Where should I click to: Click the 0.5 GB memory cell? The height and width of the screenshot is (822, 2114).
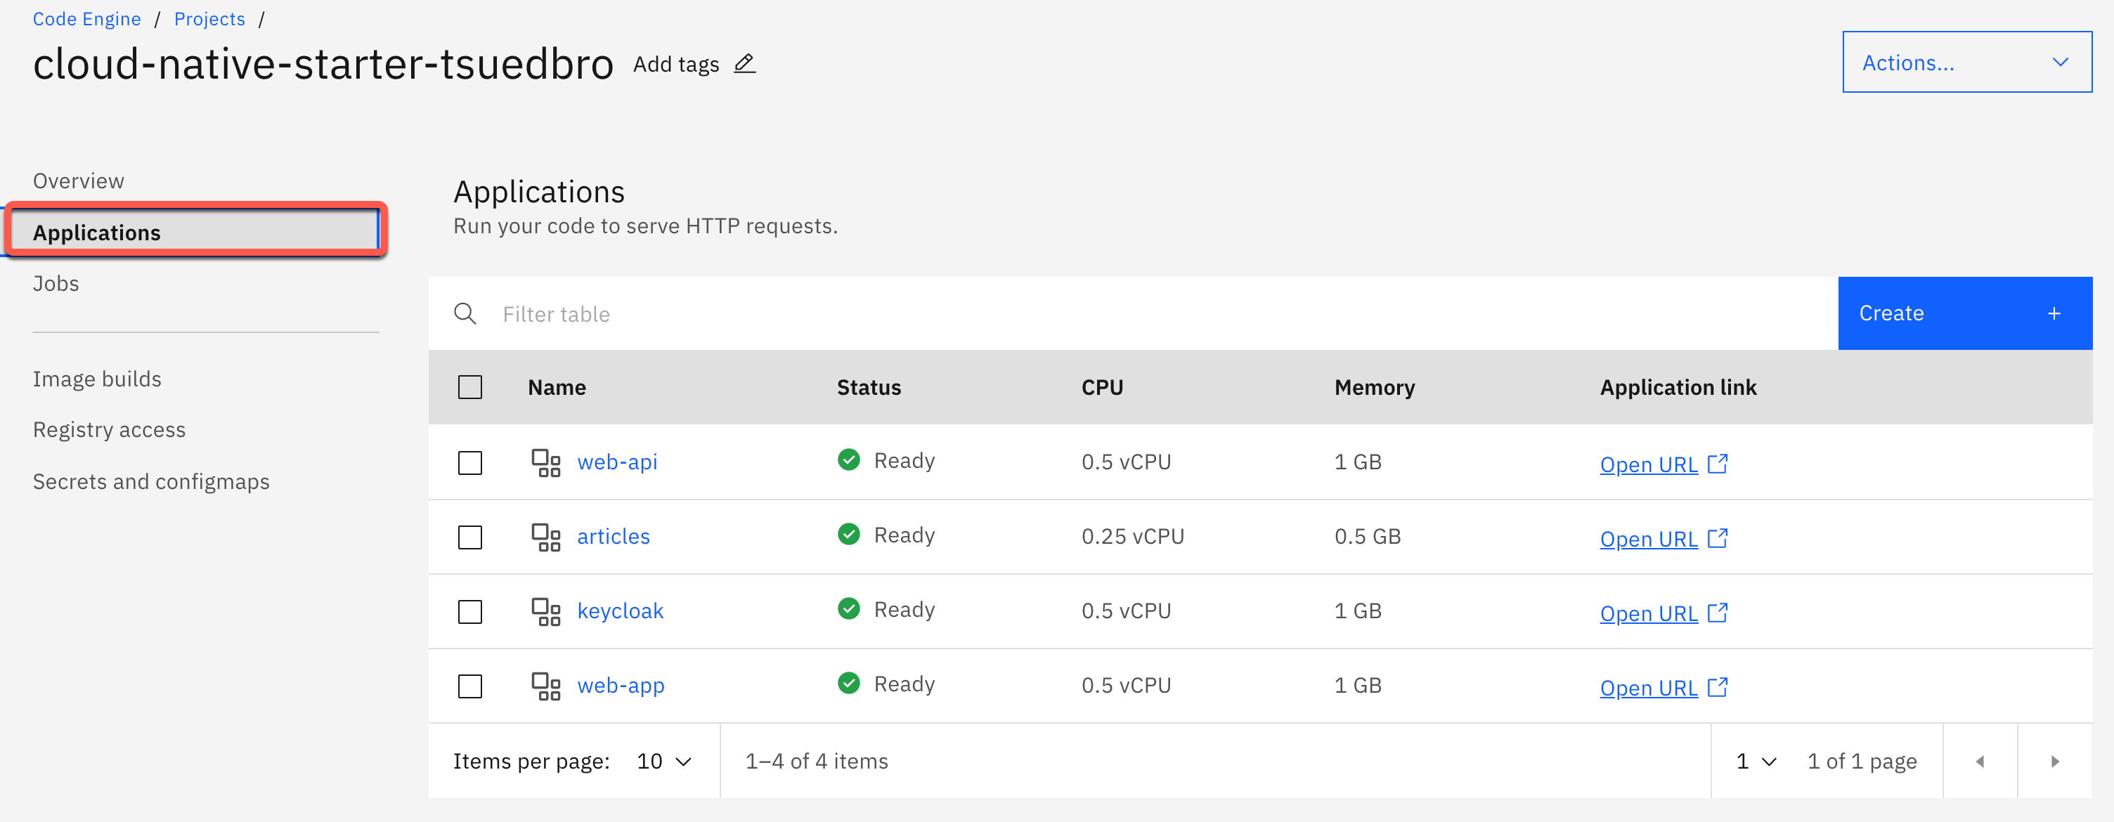(1367, 537)
